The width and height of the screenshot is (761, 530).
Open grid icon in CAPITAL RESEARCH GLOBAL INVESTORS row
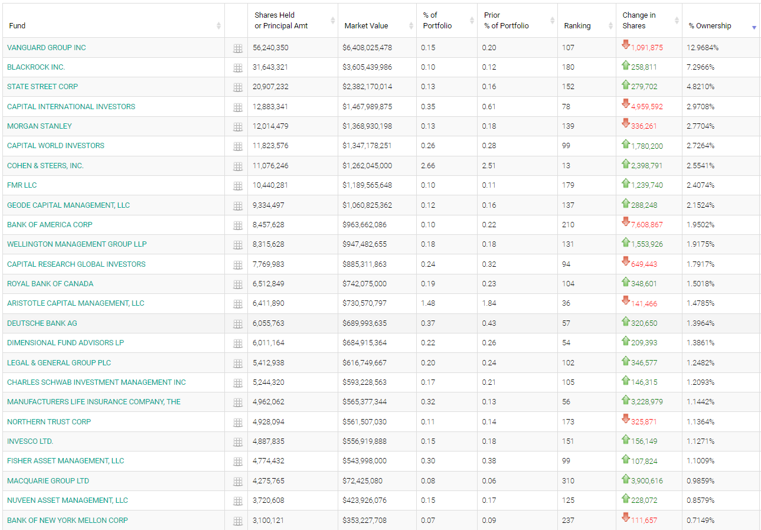tap(238, 265)
